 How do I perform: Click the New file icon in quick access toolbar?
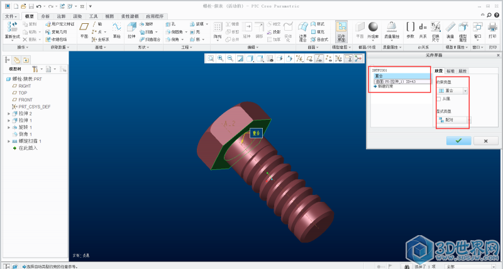pos(16,6)
